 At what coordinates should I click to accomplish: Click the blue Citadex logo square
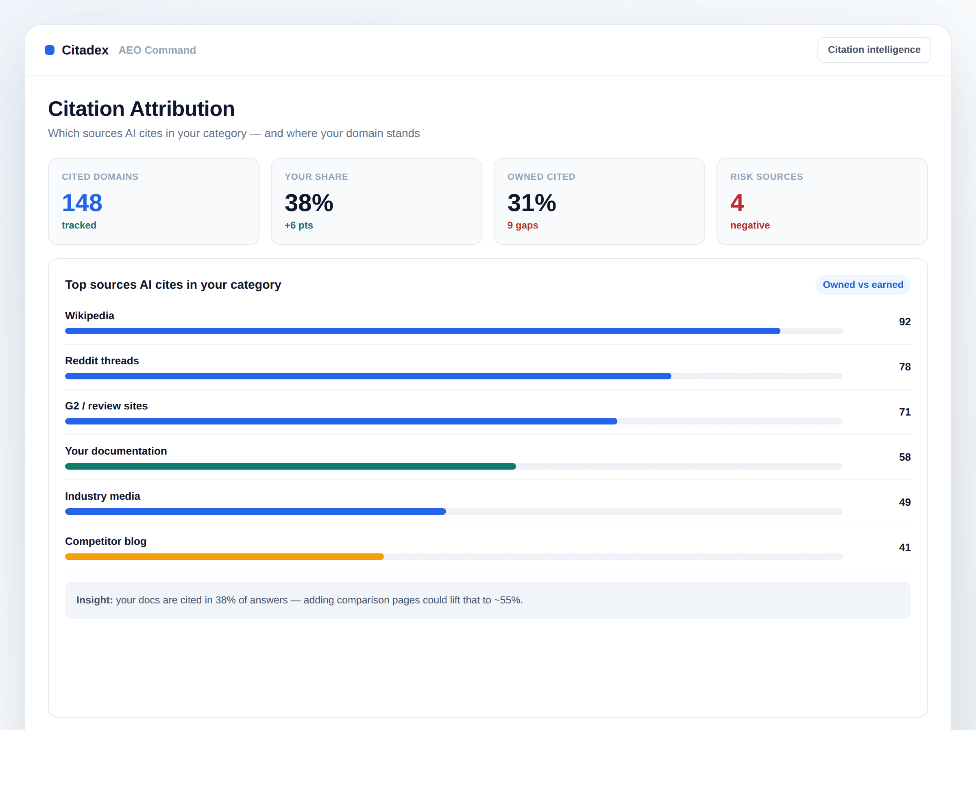pos(49,50)
